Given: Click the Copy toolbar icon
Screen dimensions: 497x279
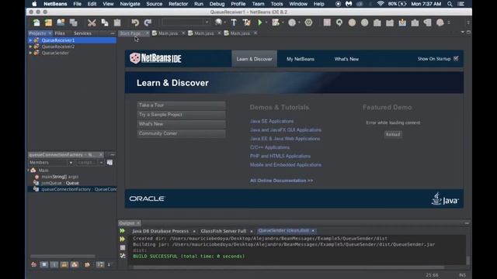Looking at the screenshot, I should (x=105, y=22).
